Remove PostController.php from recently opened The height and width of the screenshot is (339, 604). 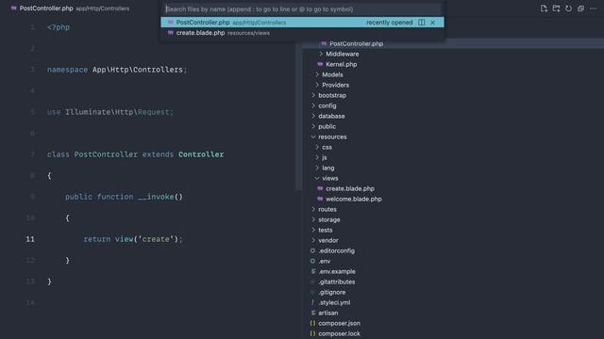click(x=432, y=23)
